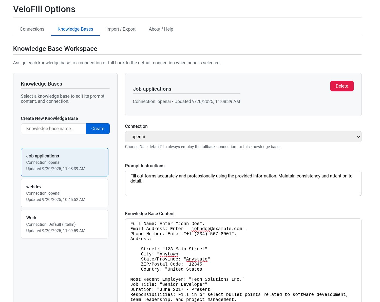Click the Job applications title in details panel
Viewport: 380px width, 302px height.
click(152, 89)
